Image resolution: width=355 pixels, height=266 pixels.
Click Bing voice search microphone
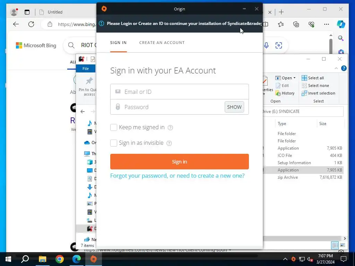(267, 45)
